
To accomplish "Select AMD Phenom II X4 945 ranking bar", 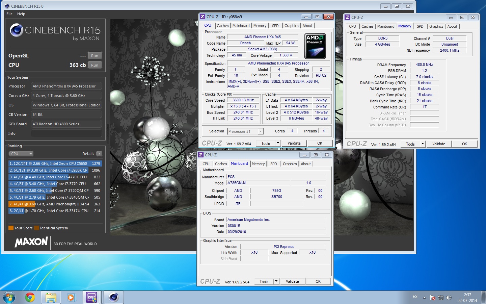I will (x=55, y=204).
